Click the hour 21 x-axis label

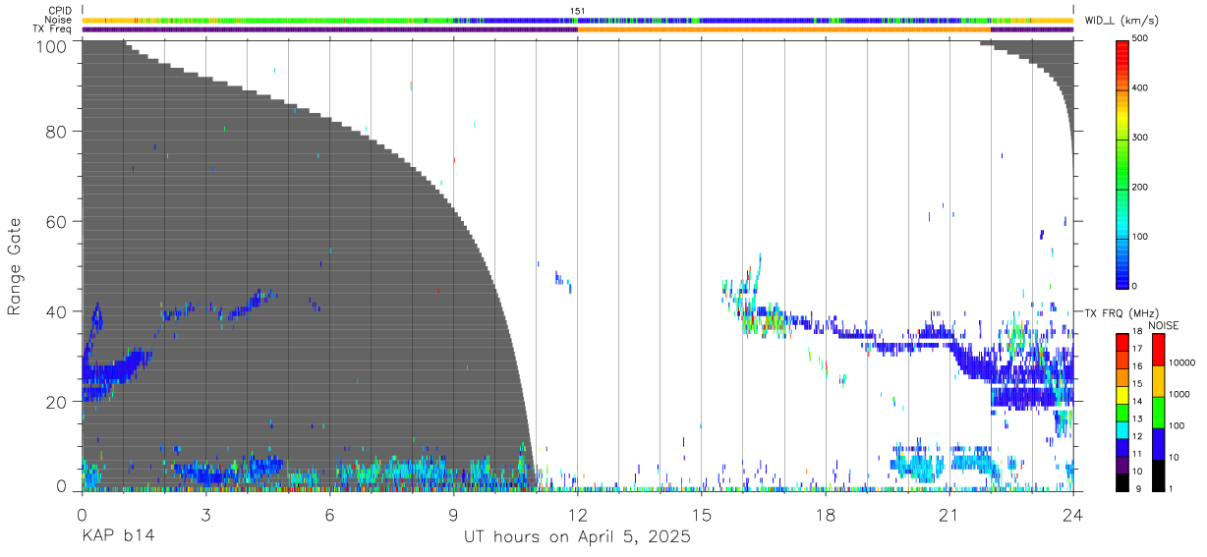pyautogui.click(x=949, y=514)
